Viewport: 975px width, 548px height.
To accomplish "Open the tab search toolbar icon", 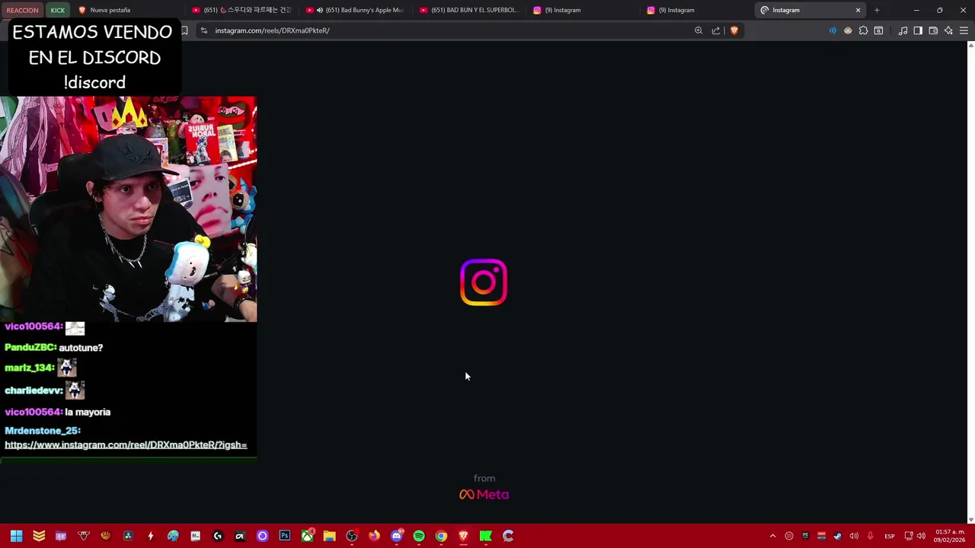I will pos(878,30).
